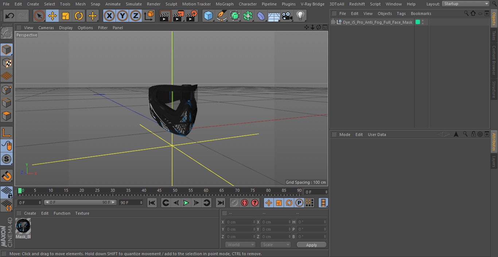Viewport: 498px width, 257px height.
Task: Adjust the end frame 90 F stepper
Action: [141, 203]
